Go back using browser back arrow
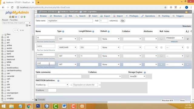The height and width of the screenshot is (109, 194). click(3, 7)
